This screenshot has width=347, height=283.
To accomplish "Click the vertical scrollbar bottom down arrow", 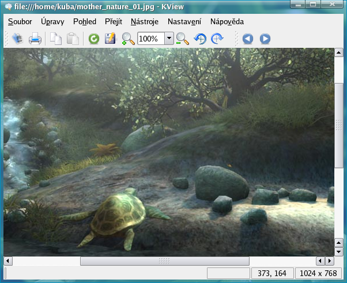I will point(338,251).
